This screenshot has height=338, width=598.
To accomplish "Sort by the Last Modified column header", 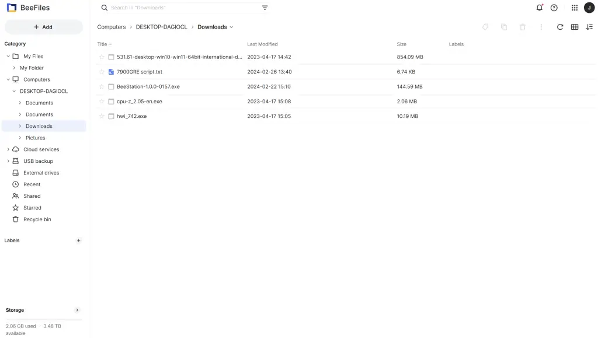I will tap(262, 44).
